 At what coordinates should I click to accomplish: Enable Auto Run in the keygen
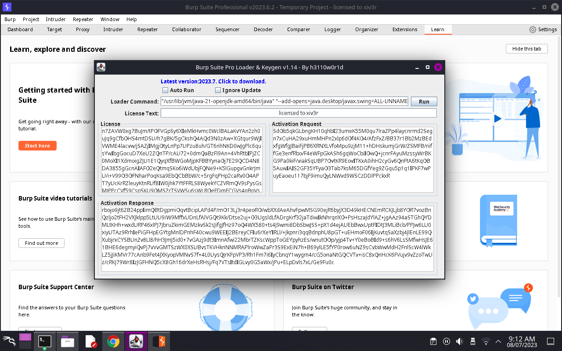[x=165, y=90]
